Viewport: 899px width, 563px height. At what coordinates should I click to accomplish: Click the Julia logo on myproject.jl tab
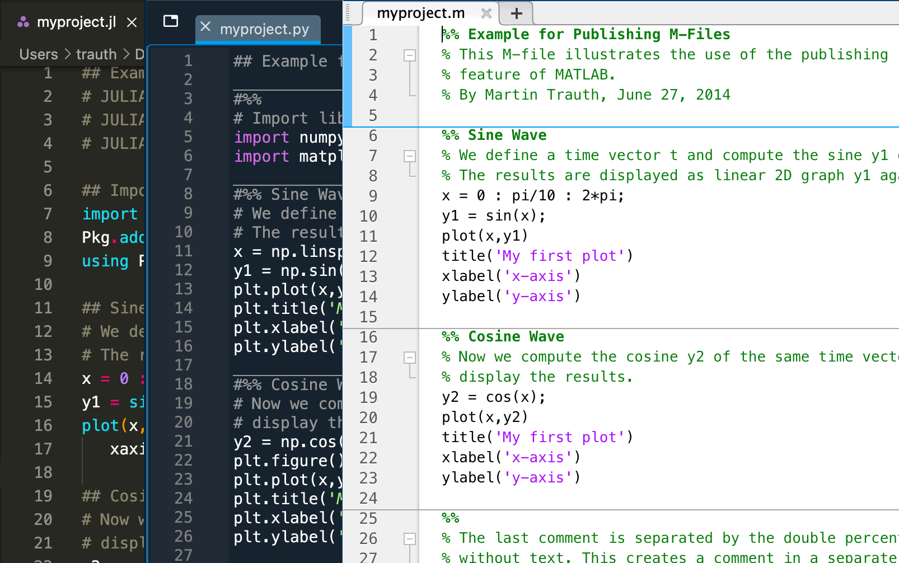point(23,22)
